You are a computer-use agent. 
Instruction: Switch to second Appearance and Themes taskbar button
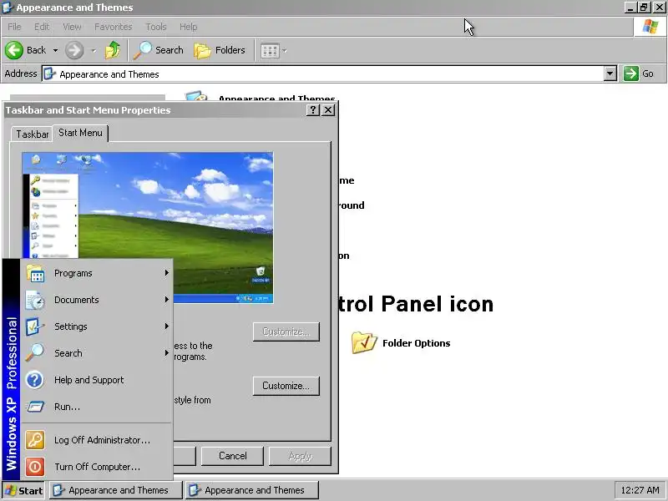pyautogui.click(x=252, y=490)
